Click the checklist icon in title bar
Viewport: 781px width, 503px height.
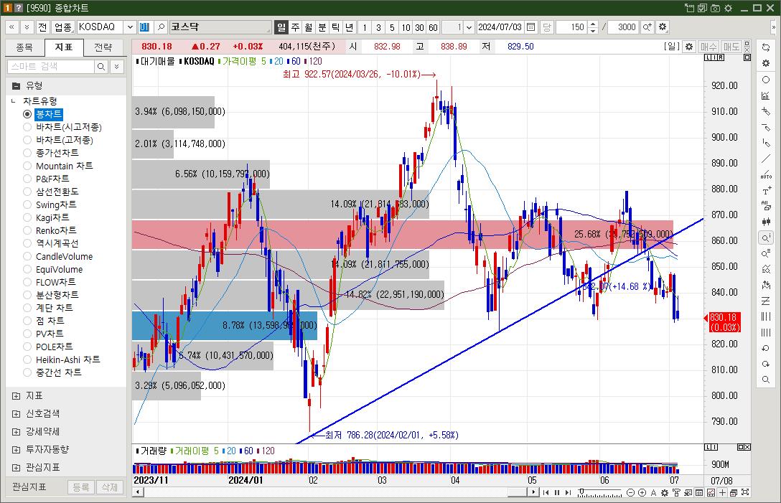coord(702,8)
